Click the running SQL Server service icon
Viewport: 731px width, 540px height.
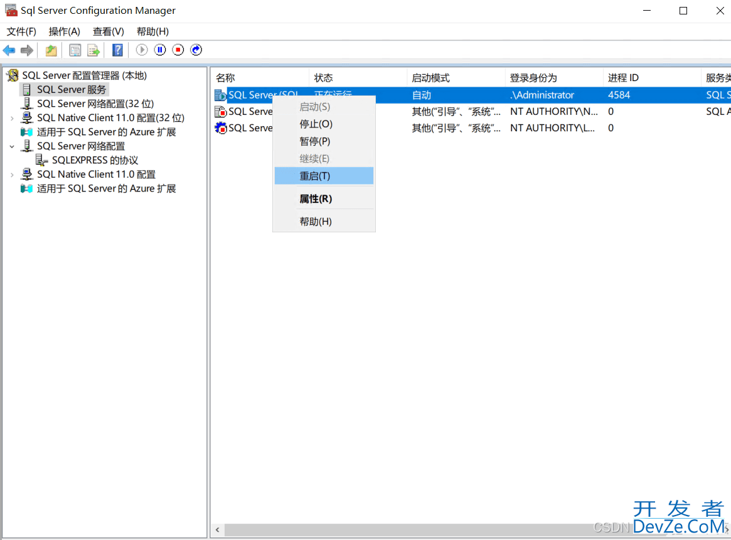click(x=220, y=95)
